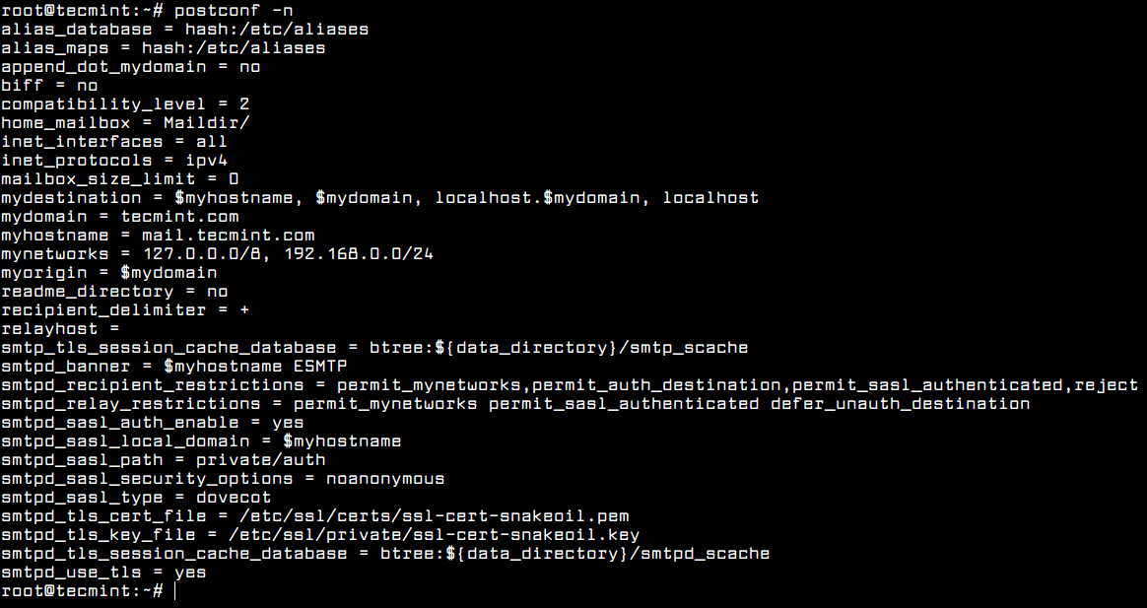Click the smtpd_banner line
Image resolution: width=1147 pixels, height=608 pixels.
point(174,367)
